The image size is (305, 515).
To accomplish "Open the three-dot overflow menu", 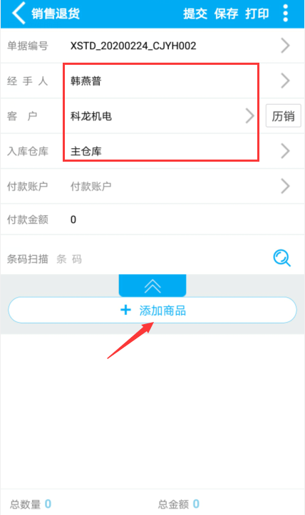I will click(285, 14).
